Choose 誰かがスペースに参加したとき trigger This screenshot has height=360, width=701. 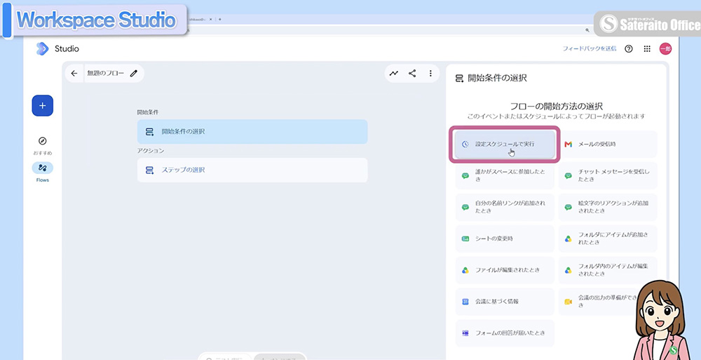(504, 175)
